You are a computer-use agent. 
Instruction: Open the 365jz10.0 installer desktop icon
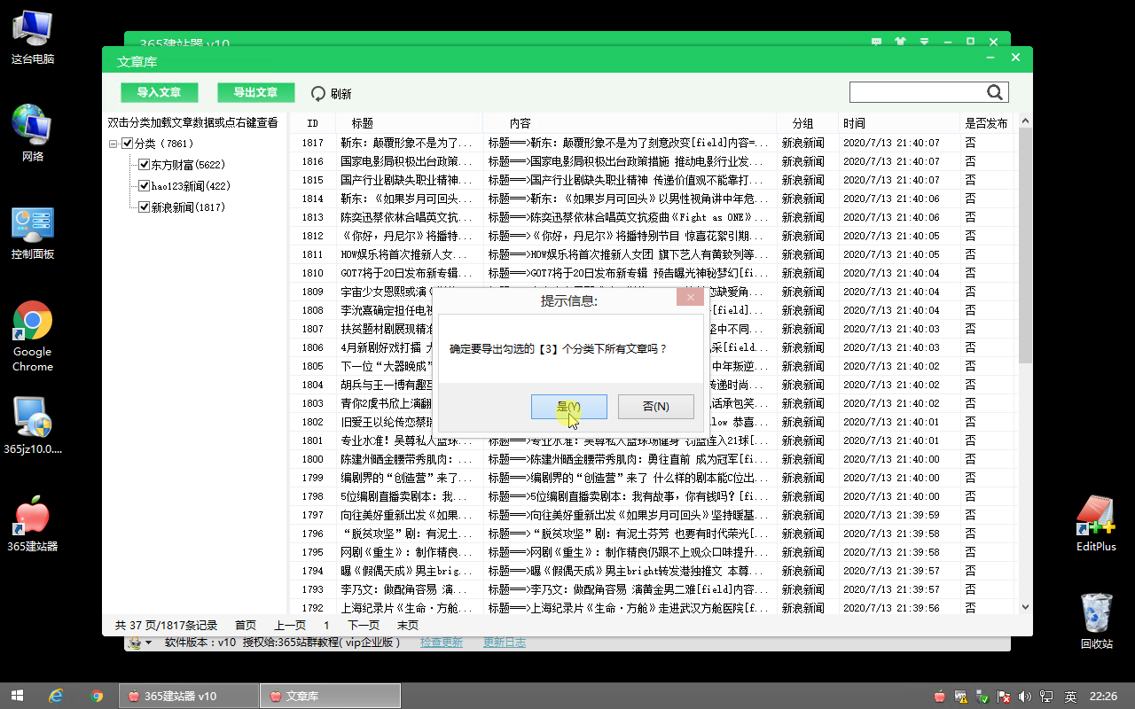[x=33, y=425]
